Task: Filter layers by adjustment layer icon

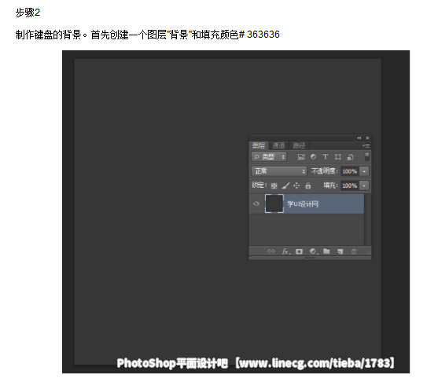Action: click(x=313, y=157)
